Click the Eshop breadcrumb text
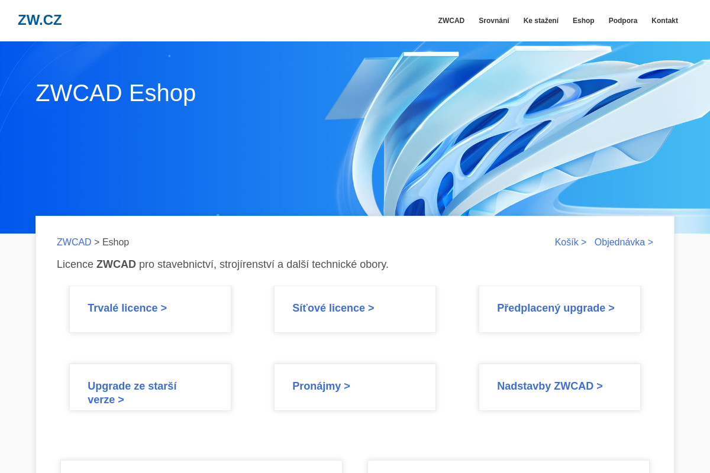710x473 pixels. [x=115, y=242]
